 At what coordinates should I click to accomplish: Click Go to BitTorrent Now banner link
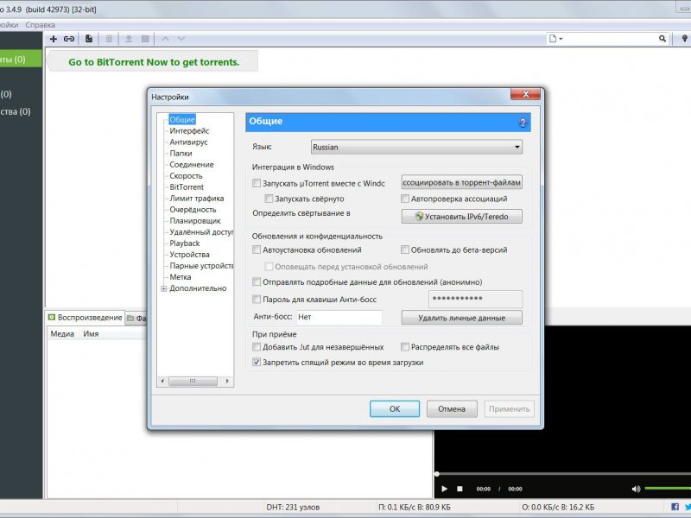point(154,62)
